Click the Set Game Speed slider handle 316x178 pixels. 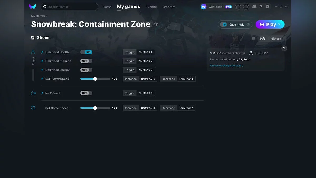(x=95, y=108)
